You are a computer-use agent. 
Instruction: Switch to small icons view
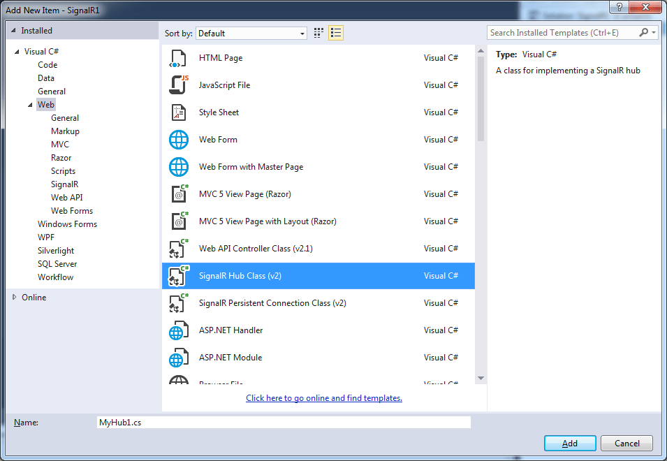pyautogui.click(x=318, y=32)
